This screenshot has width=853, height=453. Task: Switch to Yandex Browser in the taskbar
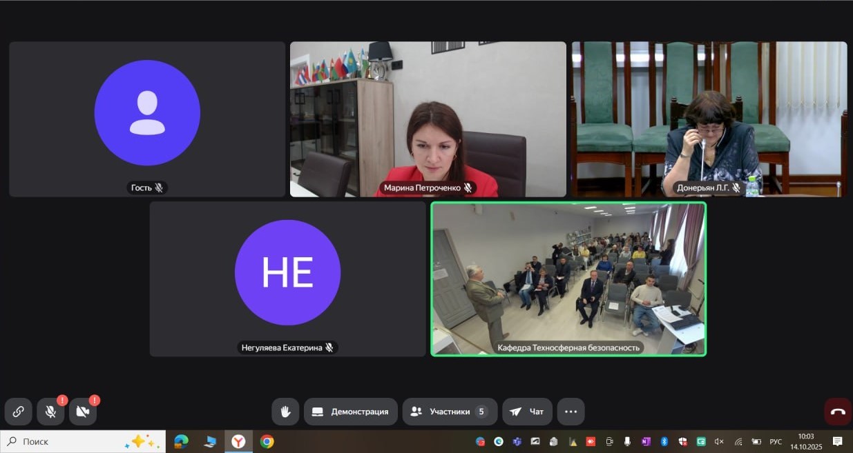tap(238, 441)
